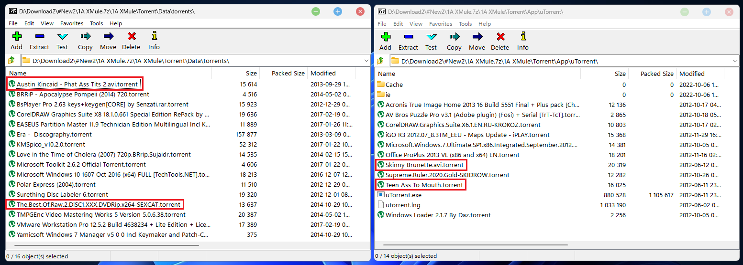Click the Extract icon in the uTorrent window
Viewport: 743px width, 265px height.
408,36
